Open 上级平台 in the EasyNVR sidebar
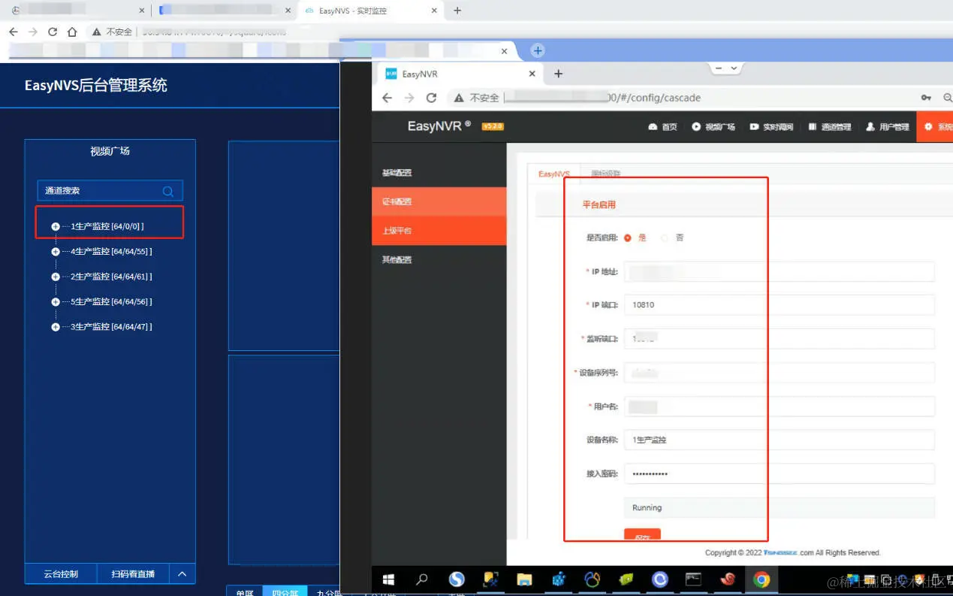The width and height of the screenshot is (953, 596). pos(439,231)
